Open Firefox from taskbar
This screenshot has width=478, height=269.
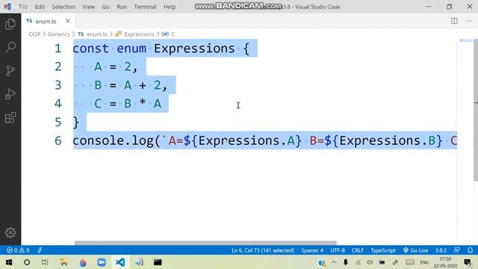click(x=83, y=262)
